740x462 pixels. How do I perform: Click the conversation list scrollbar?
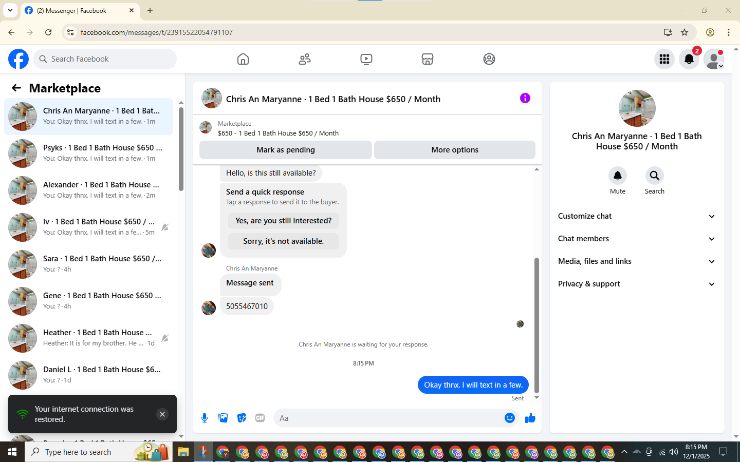181,149
